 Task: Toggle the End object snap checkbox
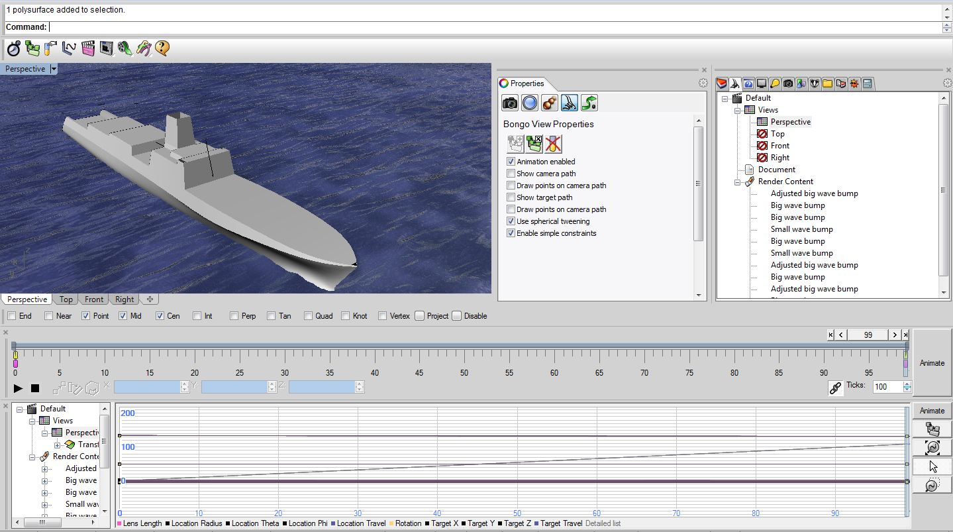12,316
